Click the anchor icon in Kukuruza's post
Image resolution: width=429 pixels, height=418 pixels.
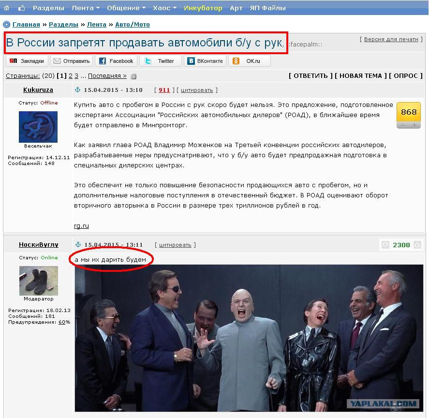tap(78, 90)
